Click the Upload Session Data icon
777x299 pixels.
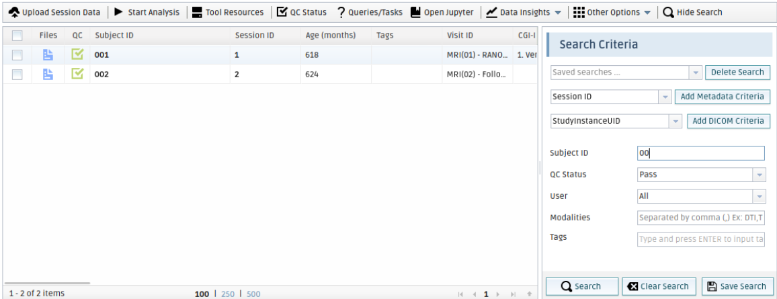(x=14, y=12)
